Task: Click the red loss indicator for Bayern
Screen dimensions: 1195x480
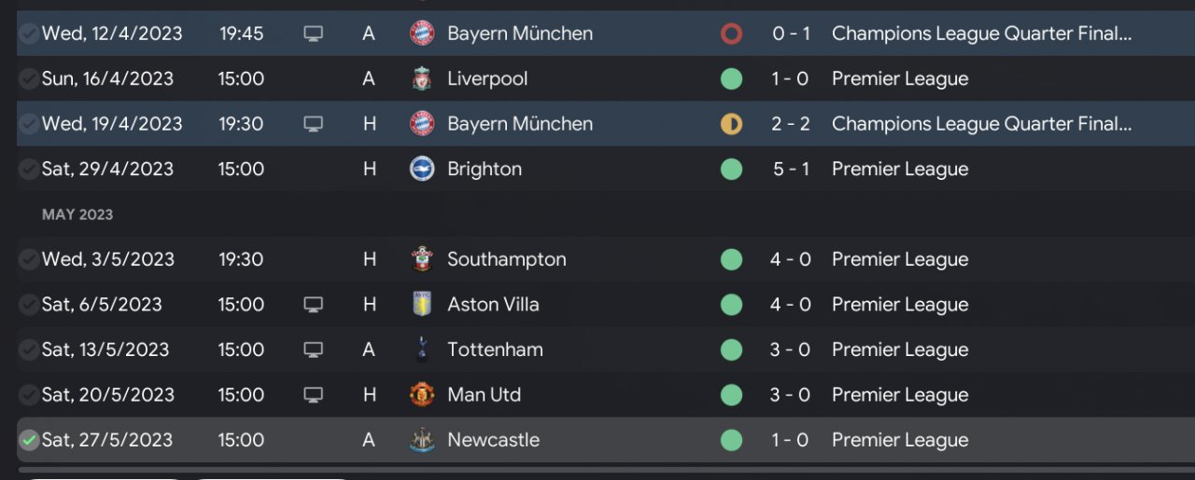Action: [731, 34]
